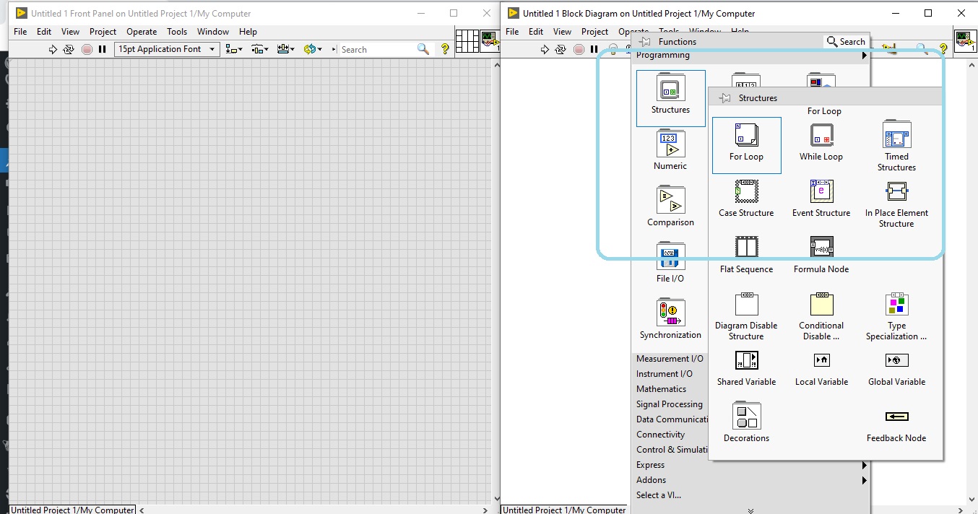Open Context Help via question mark button
This screenshot has width=978, height=514.
445,49
